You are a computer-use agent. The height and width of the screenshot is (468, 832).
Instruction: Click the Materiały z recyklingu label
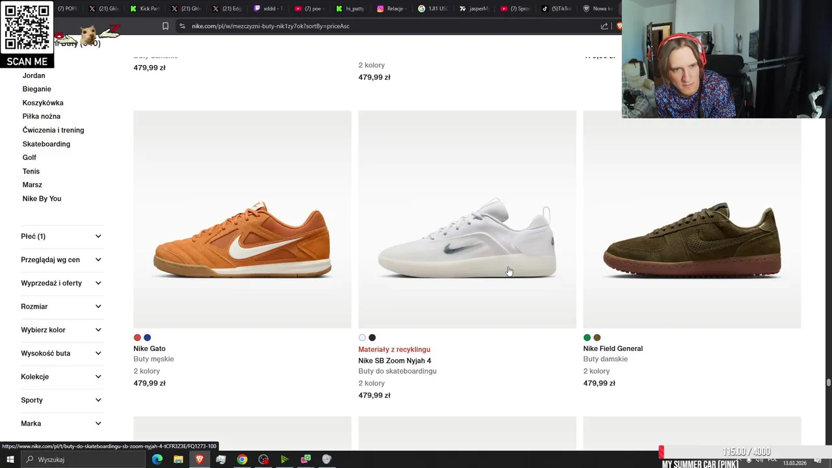[x=394, y=349]
